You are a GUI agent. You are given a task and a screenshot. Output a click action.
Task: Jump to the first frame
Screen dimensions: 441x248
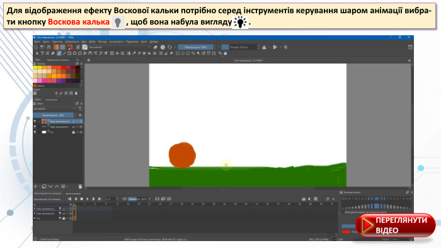point(69,199)
